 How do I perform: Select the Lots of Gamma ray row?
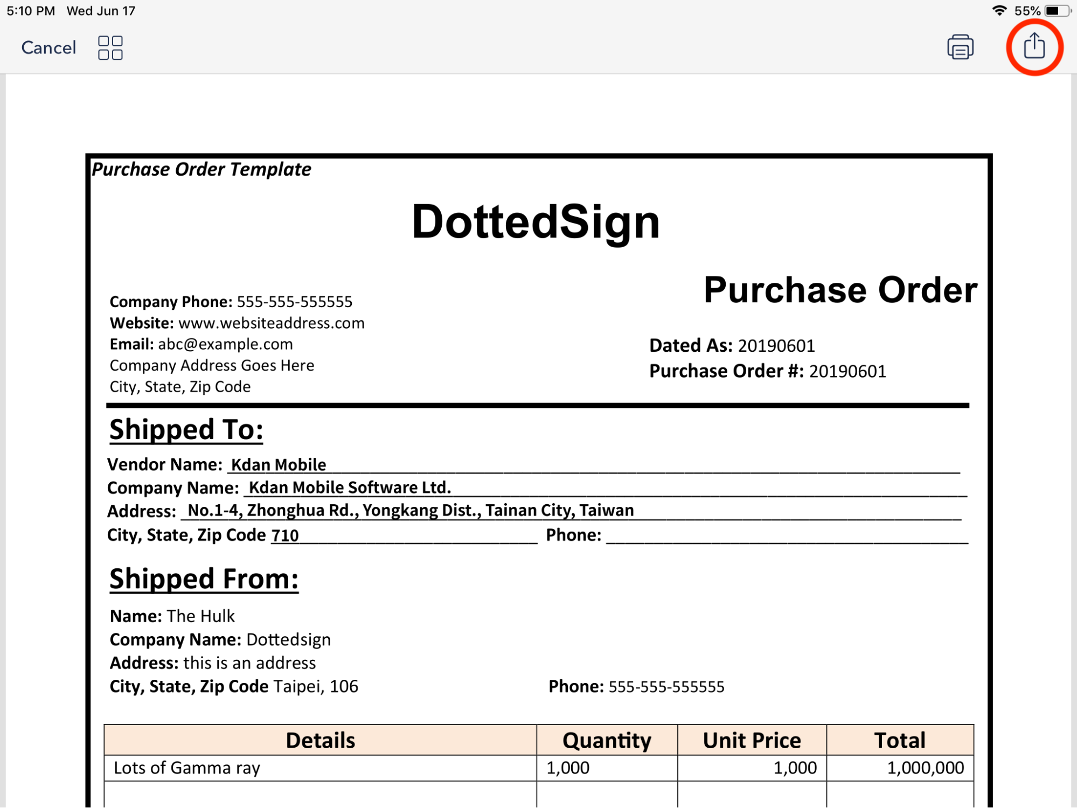[539, 768]
